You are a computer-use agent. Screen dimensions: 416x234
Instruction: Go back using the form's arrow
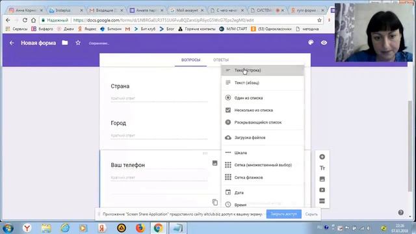click(12, 43)
